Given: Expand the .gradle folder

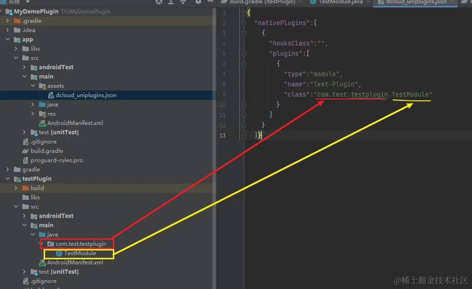Looking at the screenshot, I should tap(7, 21).
